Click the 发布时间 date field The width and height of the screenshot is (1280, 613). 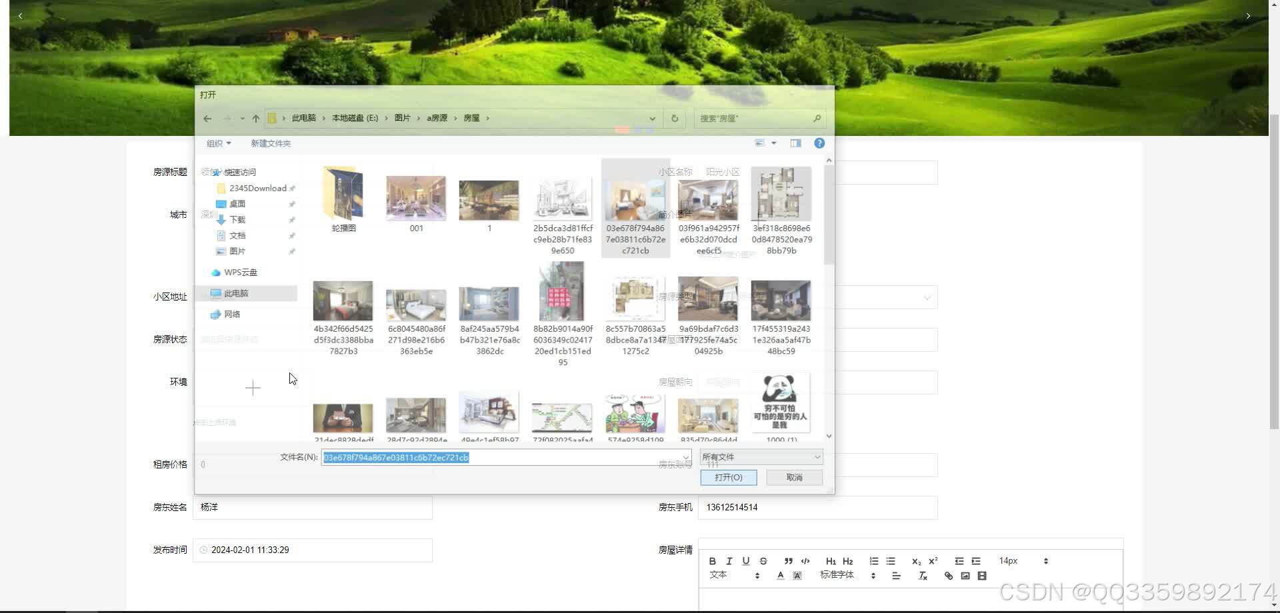(x=313, y=550)
